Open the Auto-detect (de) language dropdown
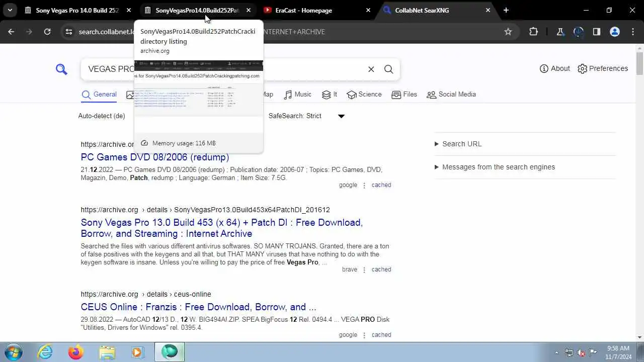Screen dimensions: 644x362 pos(102,116)
